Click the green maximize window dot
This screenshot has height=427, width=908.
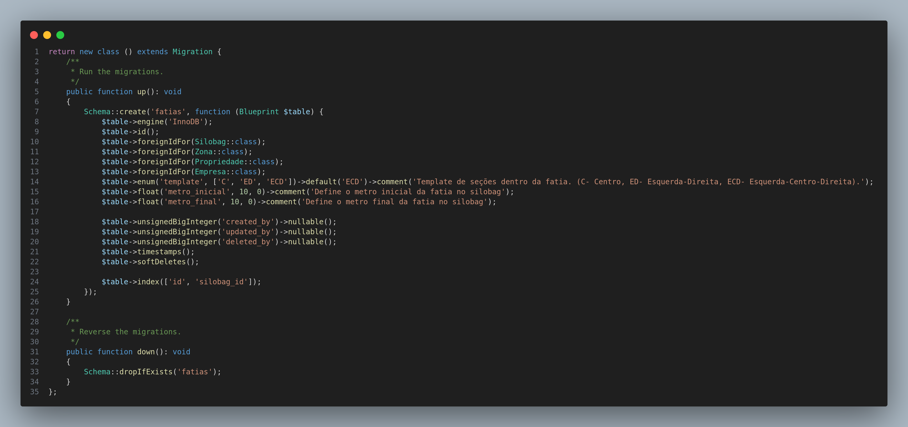(x=60, y=35)
